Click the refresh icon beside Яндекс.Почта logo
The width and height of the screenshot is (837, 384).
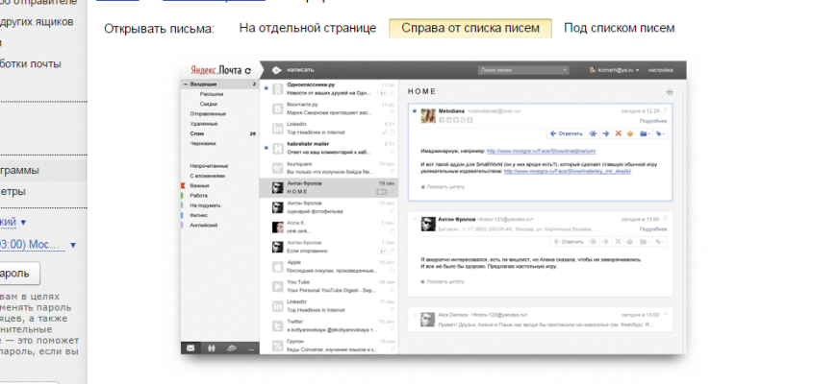247,70
